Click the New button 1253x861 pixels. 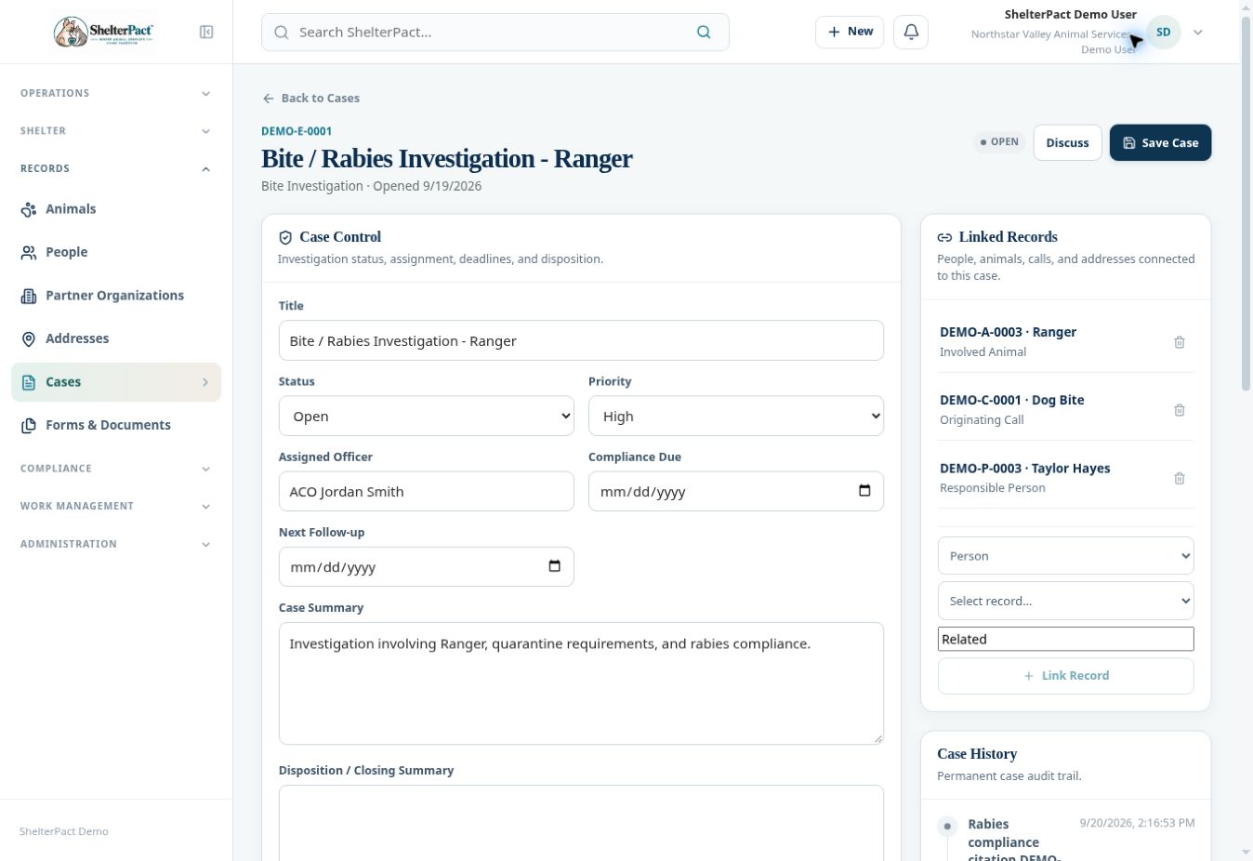pyautogui.click(x=850, y=32)
